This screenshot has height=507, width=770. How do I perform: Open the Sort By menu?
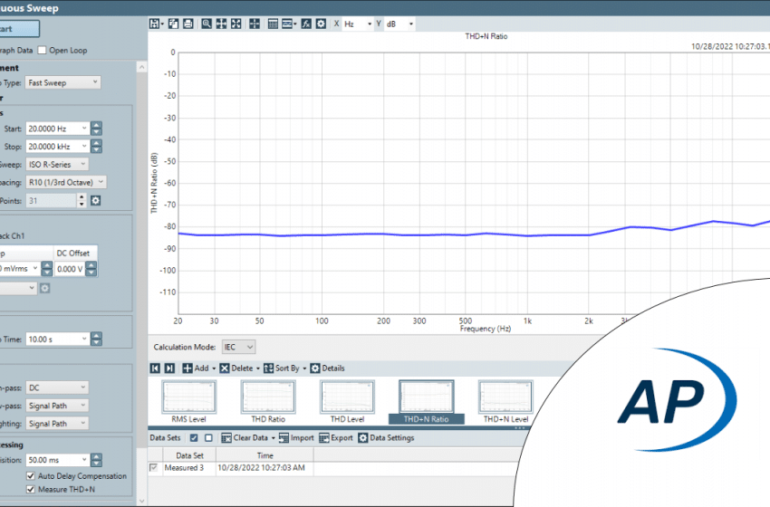tap(286, 368)
